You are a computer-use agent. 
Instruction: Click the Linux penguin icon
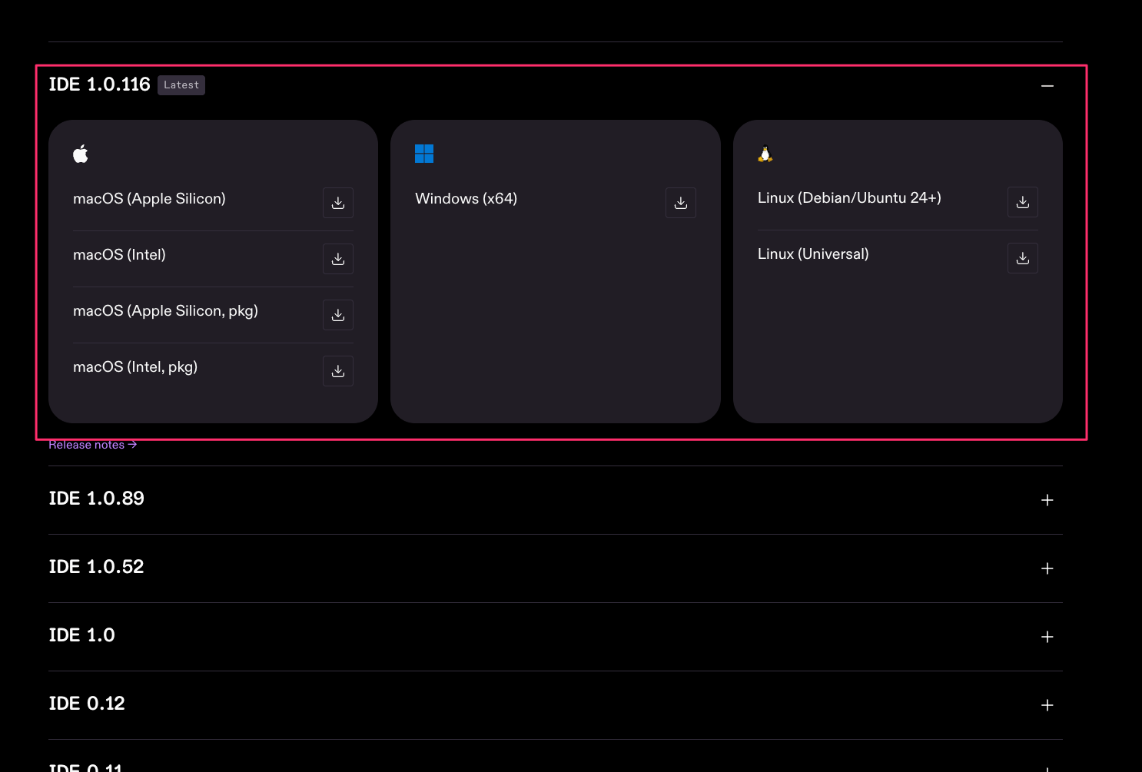click(765, 154)
